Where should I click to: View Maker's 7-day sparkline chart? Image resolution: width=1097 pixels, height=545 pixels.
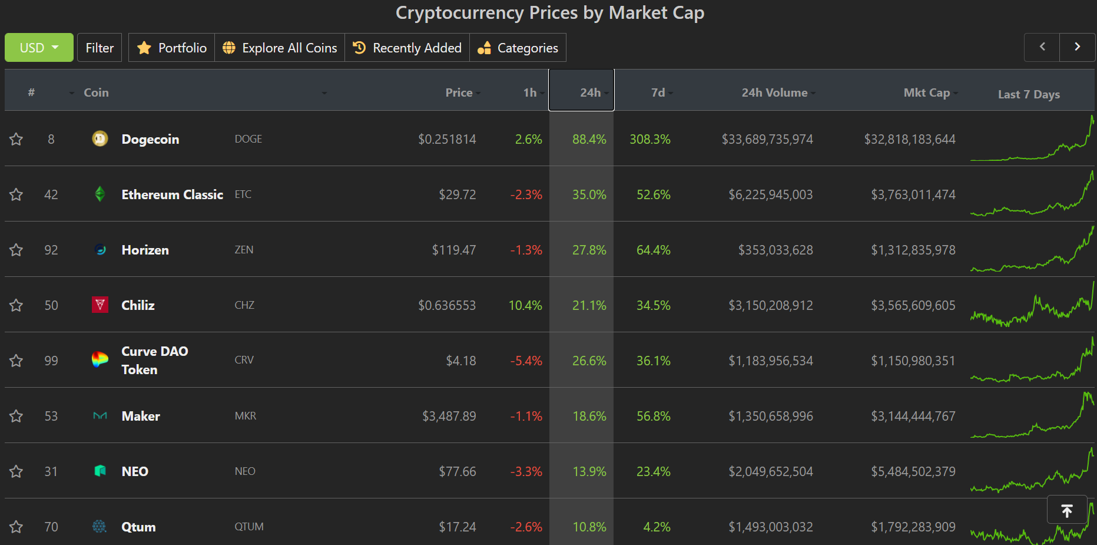click(1032, 415)
